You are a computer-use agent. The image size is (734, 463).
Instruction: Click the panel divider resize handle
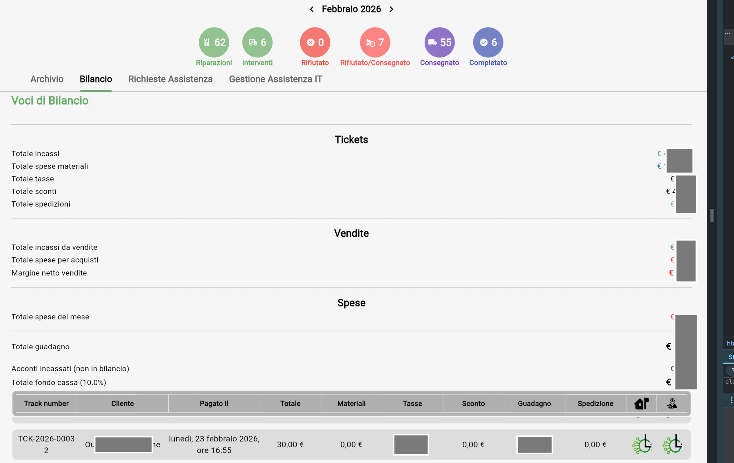[x=712, y=216]
